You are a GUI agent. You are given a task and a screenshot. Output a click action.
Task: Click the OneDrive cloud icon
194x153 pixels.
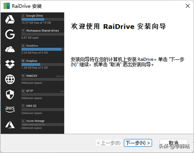[10, 49]
